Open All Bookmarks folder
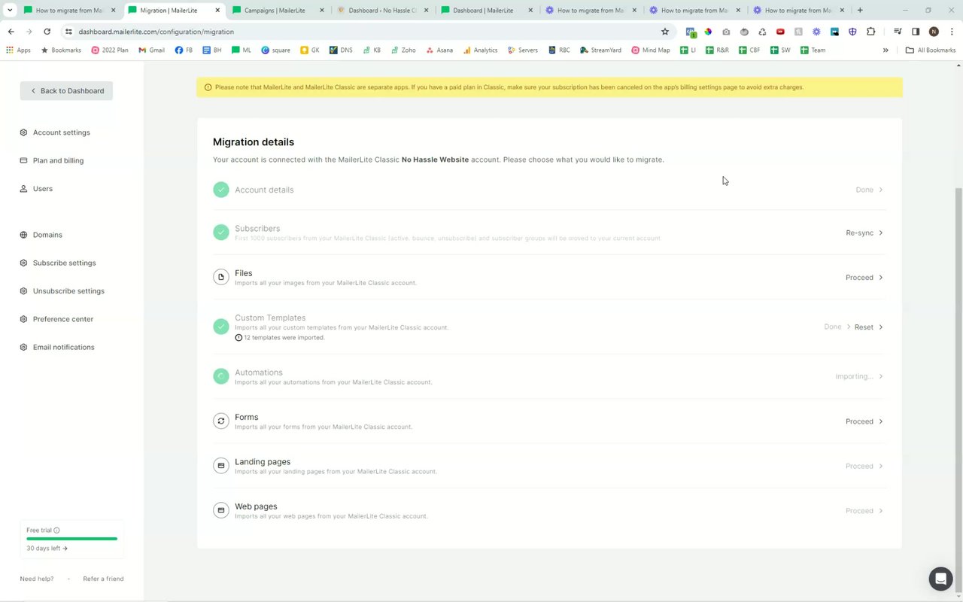 931,50
